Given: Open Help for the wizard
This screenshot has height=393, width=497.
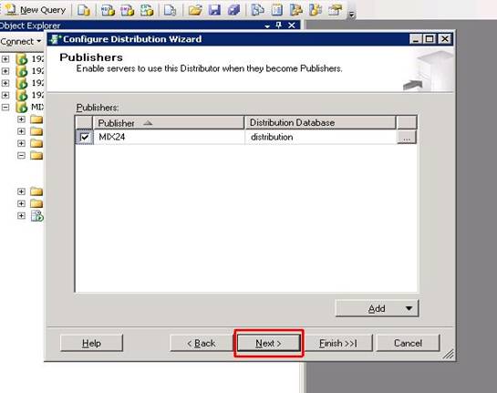Looking at the screenshot, I should (x=91, y=343).
